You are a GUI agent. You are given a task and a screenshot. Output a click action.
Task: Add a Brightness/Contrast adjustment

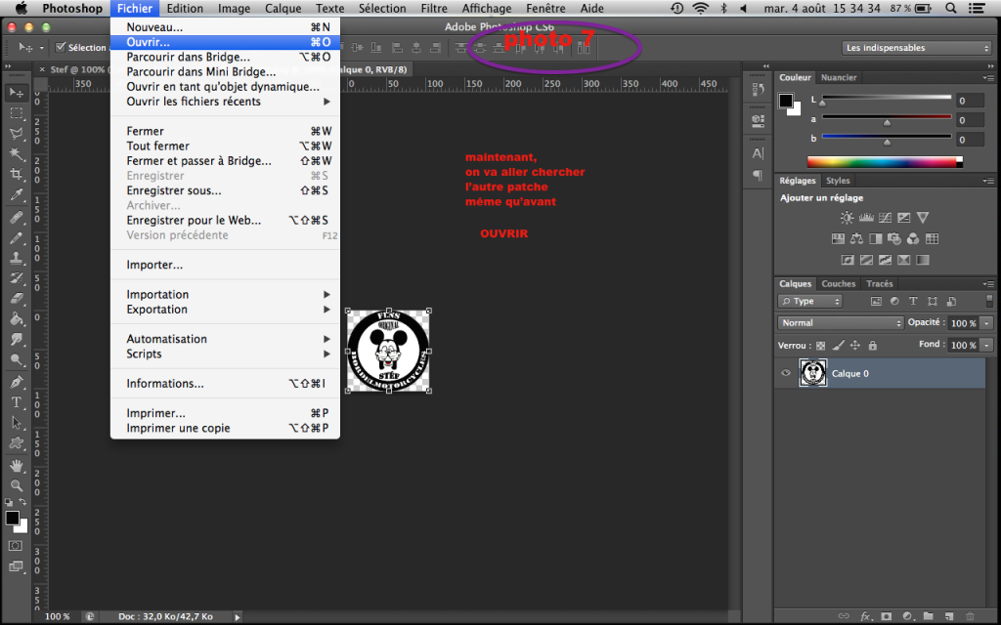click(x=847, y=218)
